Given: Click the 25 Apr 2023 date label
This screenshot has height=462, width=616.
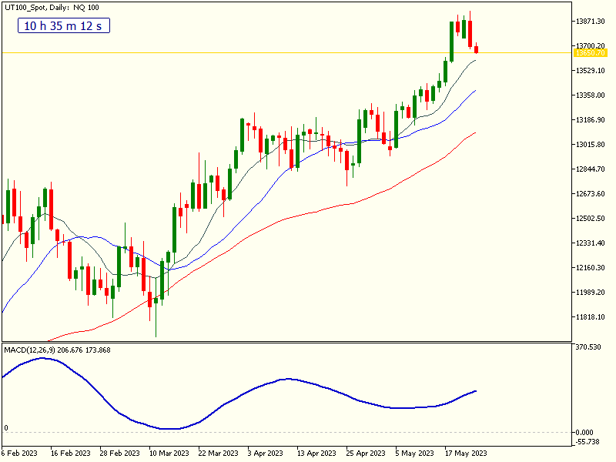Looking at the screenshot, I should click(x=367, y=454).
